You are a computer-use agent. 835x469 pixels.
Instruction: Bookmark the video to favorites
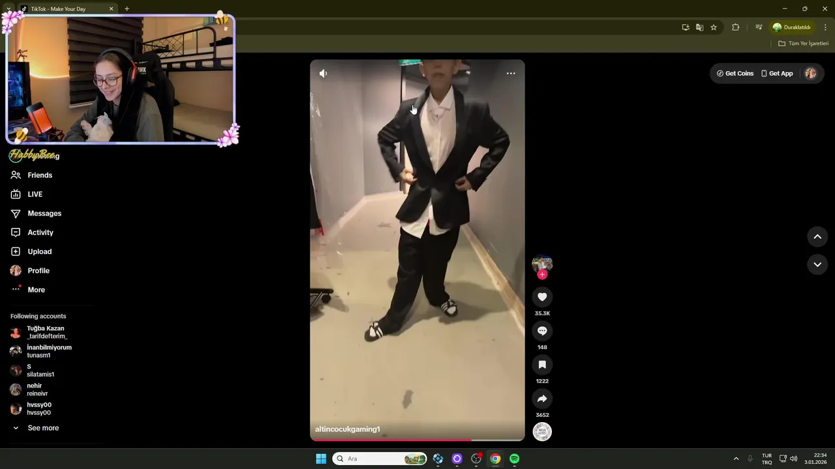542,365
